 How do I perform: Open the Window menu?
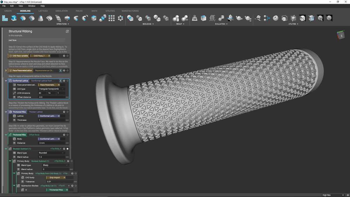pyautogui.click(x=32, y=6)
